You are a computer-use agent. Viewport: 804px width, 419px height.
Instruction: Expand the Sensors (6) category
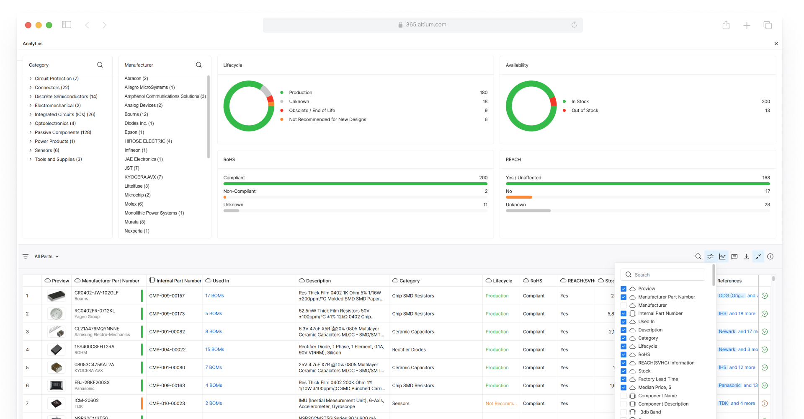(31, 150)
